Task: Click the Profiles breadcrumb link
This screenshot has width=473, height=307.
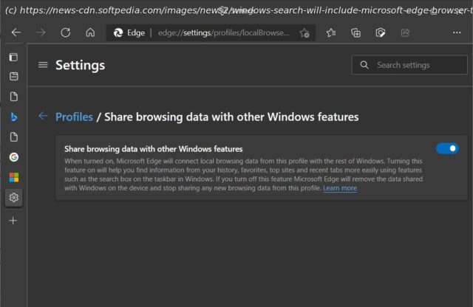Action: [74, 117]
